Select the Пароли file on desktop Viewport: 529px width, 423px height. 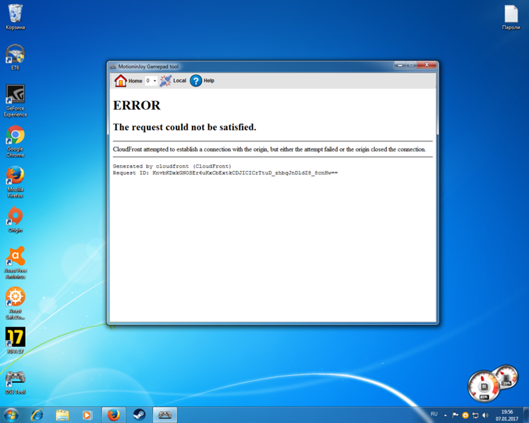click(510, 17)
